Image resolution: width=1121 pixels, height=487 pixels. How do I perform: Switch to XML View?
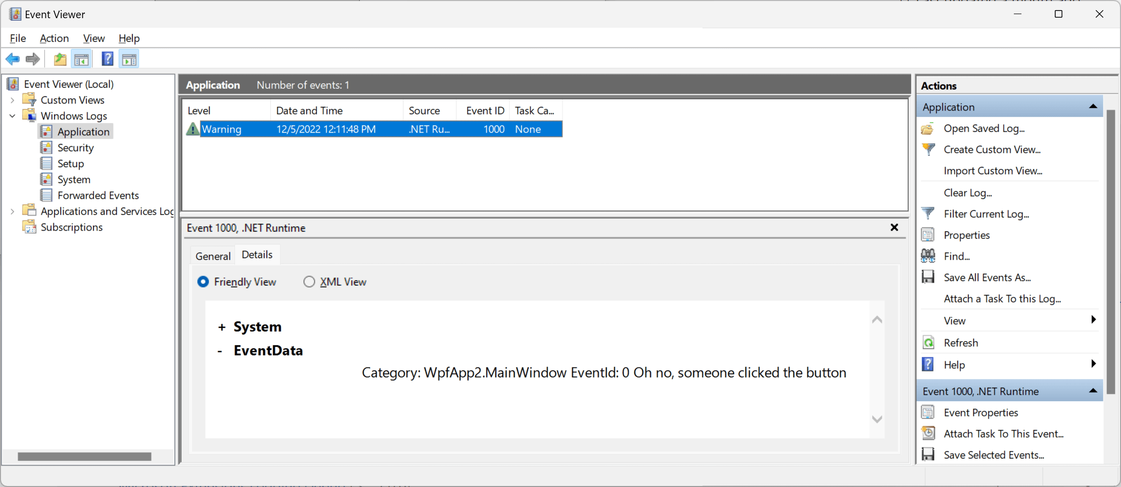309,282
